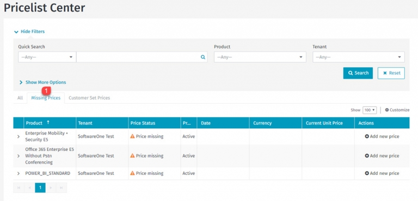Open the Tenant filter dropdown
418x201 pixels.
359,57
